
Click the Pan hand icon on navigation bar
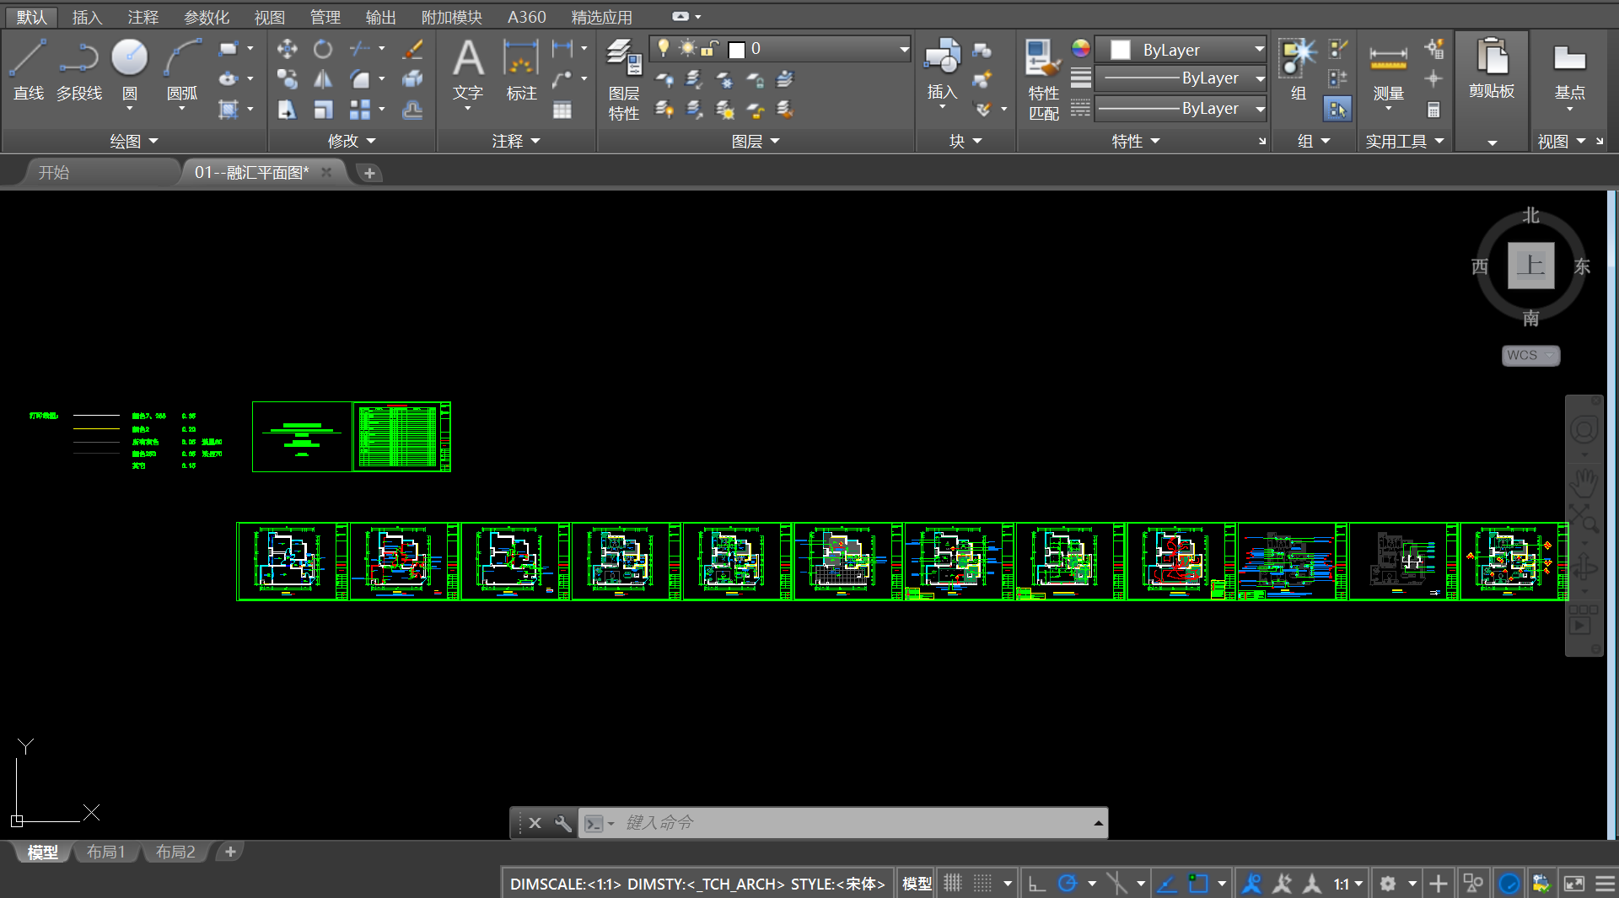pos(1584,483)
